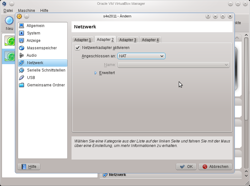Open the Maschine menu
The image size is (250, 186).
(26, 11)
